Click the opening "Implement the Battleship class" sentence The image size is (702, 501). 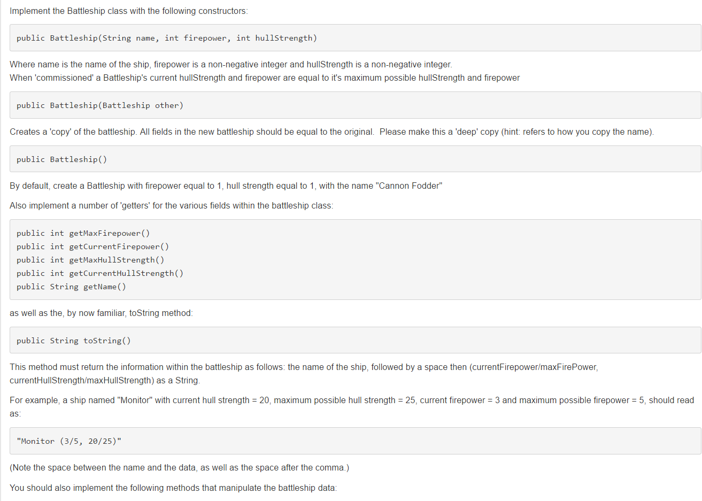(x=129, y=11)
